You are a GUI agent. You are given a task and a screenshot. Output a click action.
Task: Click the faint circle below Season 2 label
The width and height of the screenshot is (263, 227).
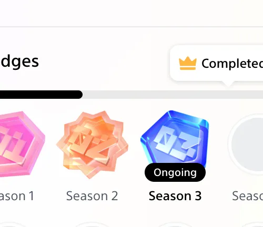(x=92, y=224)
